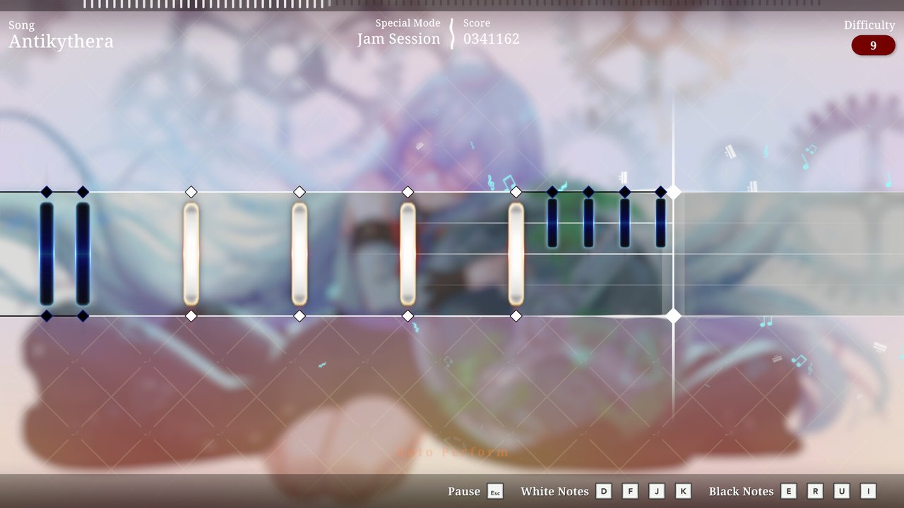Click the song title Antikythera

pos(61,42)
